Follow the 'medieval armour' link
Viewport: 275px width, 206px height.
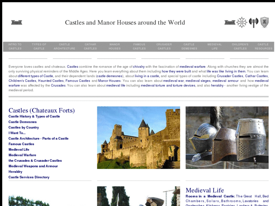tap(225, 81)
